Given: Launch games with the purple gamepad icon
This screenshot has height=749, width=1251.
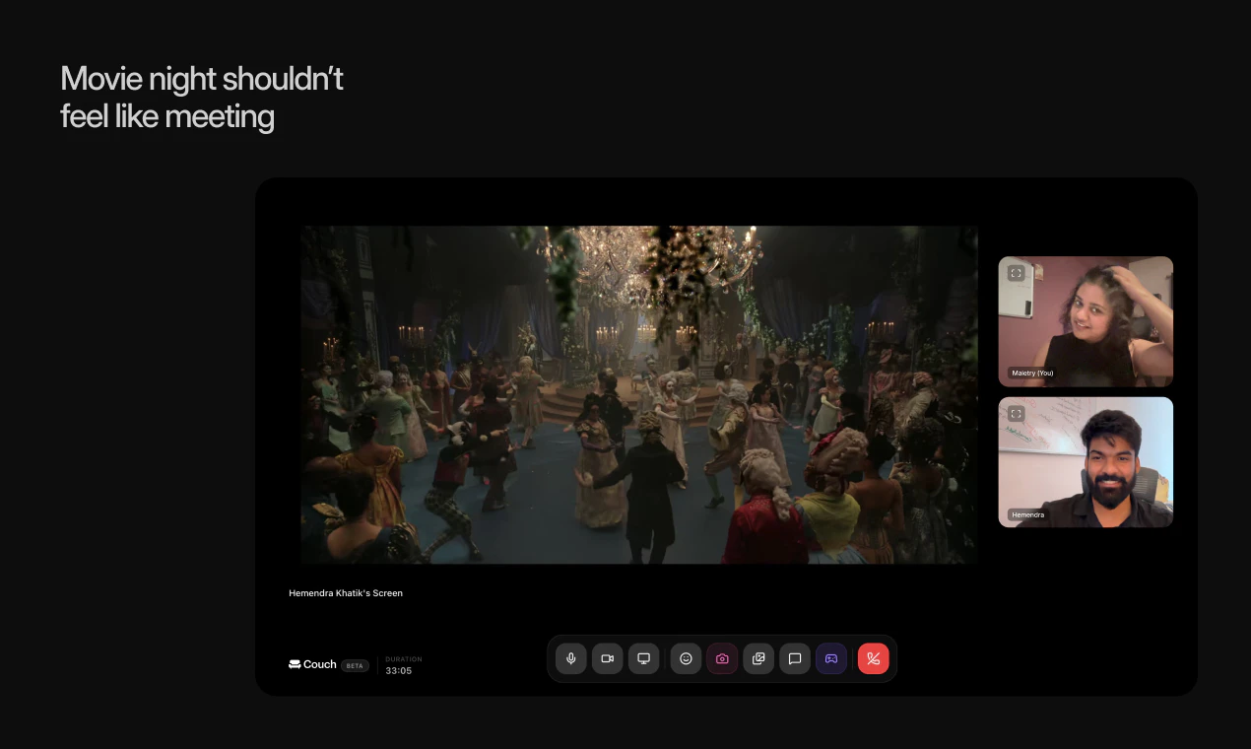Looking at the screenshot, I should pyautogui.click(x=831, y=658).
